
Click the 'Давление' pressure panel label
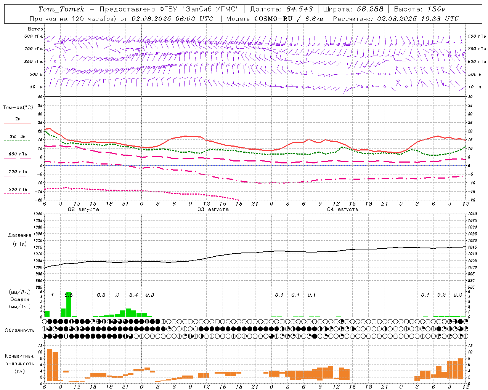(x=20, y=235)
